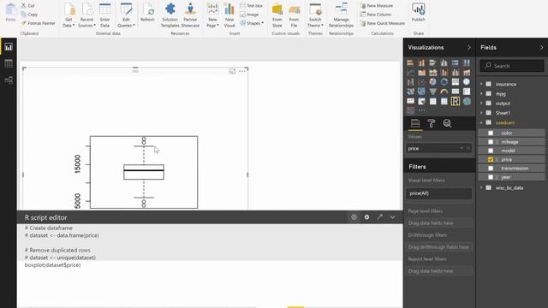Screen dimensions: 548x308
Task: Expand the mpg table
Action: [481, 94]
